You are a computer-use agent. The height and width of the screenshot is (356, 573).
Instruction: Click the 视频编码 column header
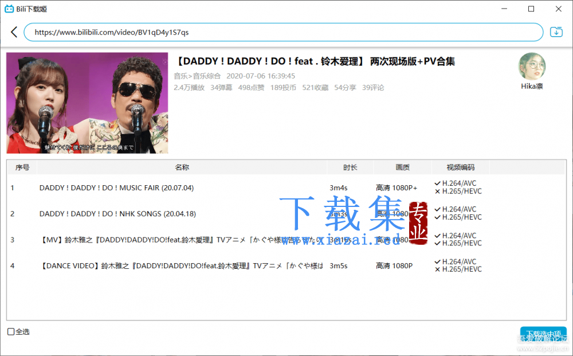coord(461,167)
